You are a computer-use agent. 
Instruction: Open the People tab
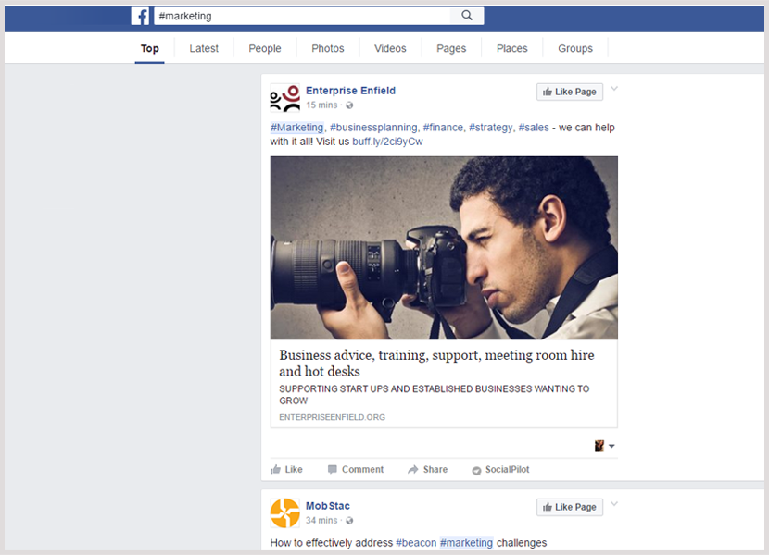[x=265, y=48]
